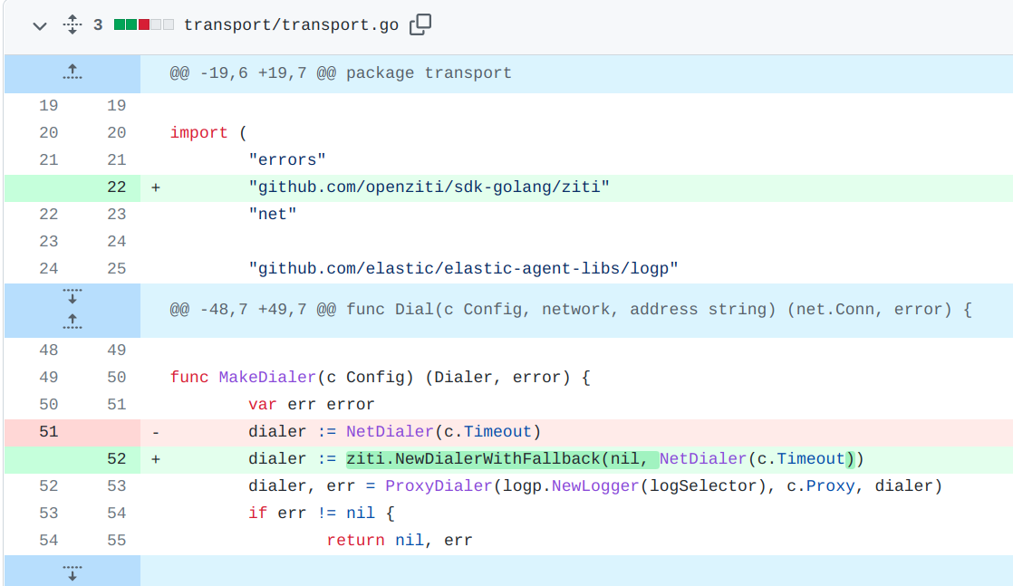Open the transport/transport.go file name link
Image resolution: width=1013 pixels, height=586 pixels.
tap(291, 25)
